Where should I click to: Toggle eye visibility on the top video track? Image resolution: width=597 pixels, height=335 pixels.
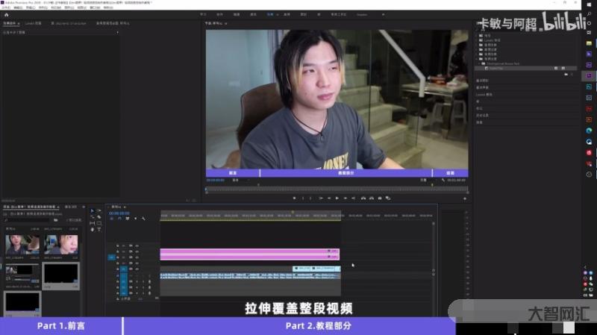coord(137,245)
